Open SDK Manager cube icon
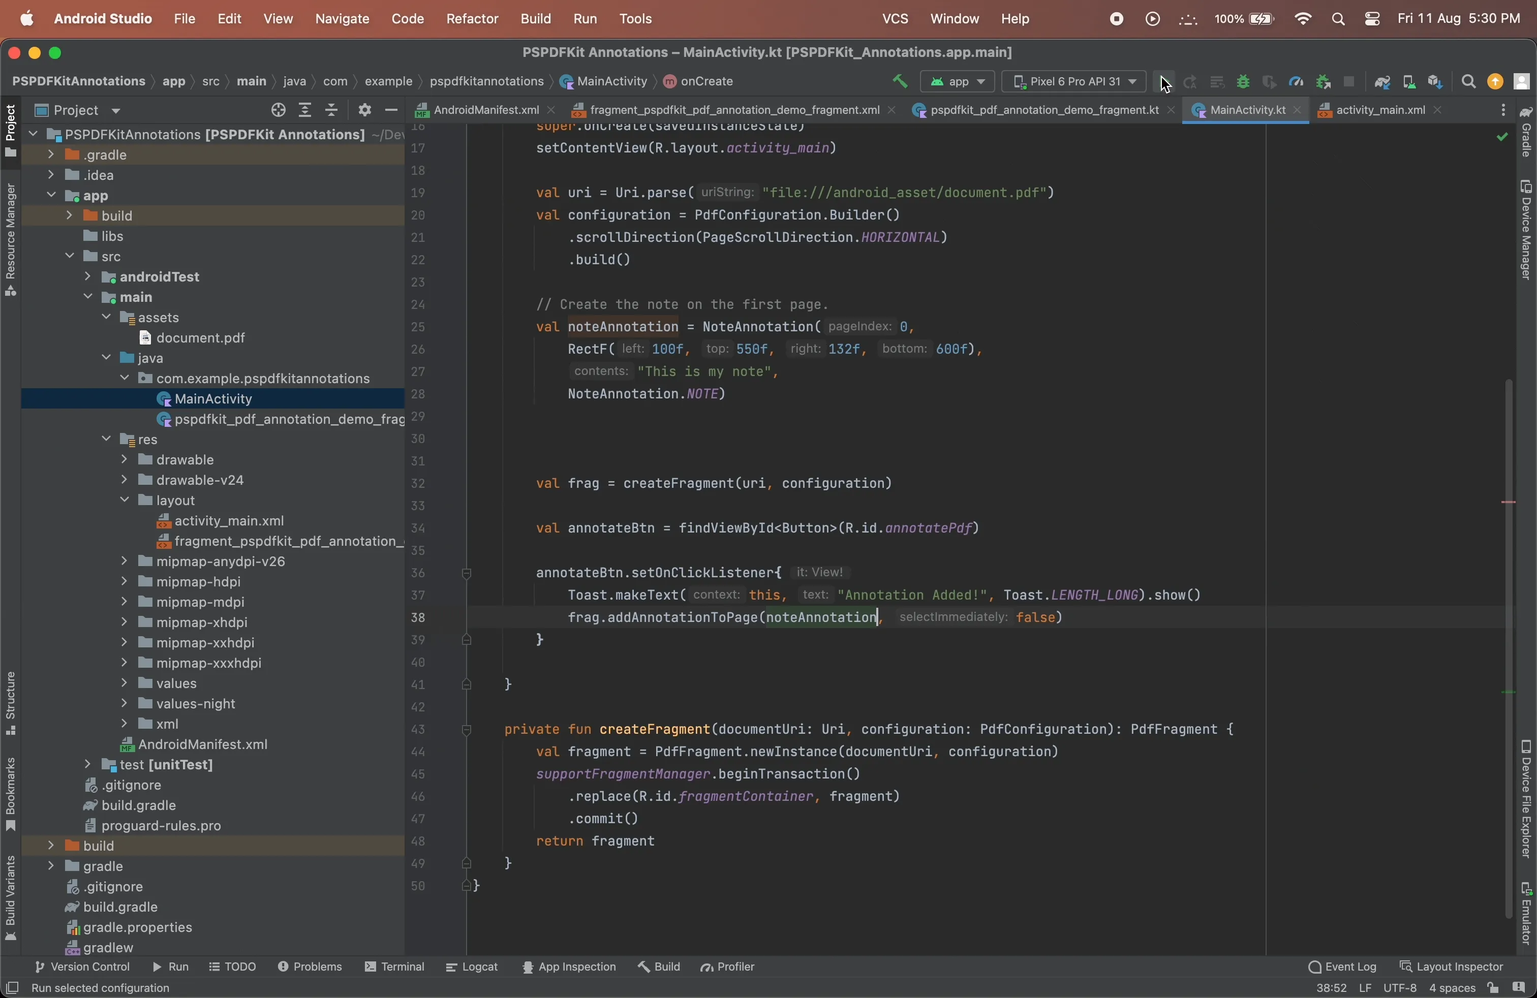This screenshot has width=1537, height=998. click(1435, 82)
